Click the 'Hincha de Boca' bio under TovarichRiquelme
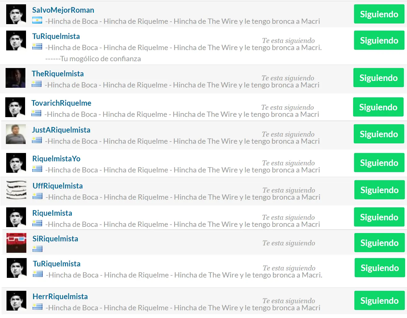 tap(182, 114)
